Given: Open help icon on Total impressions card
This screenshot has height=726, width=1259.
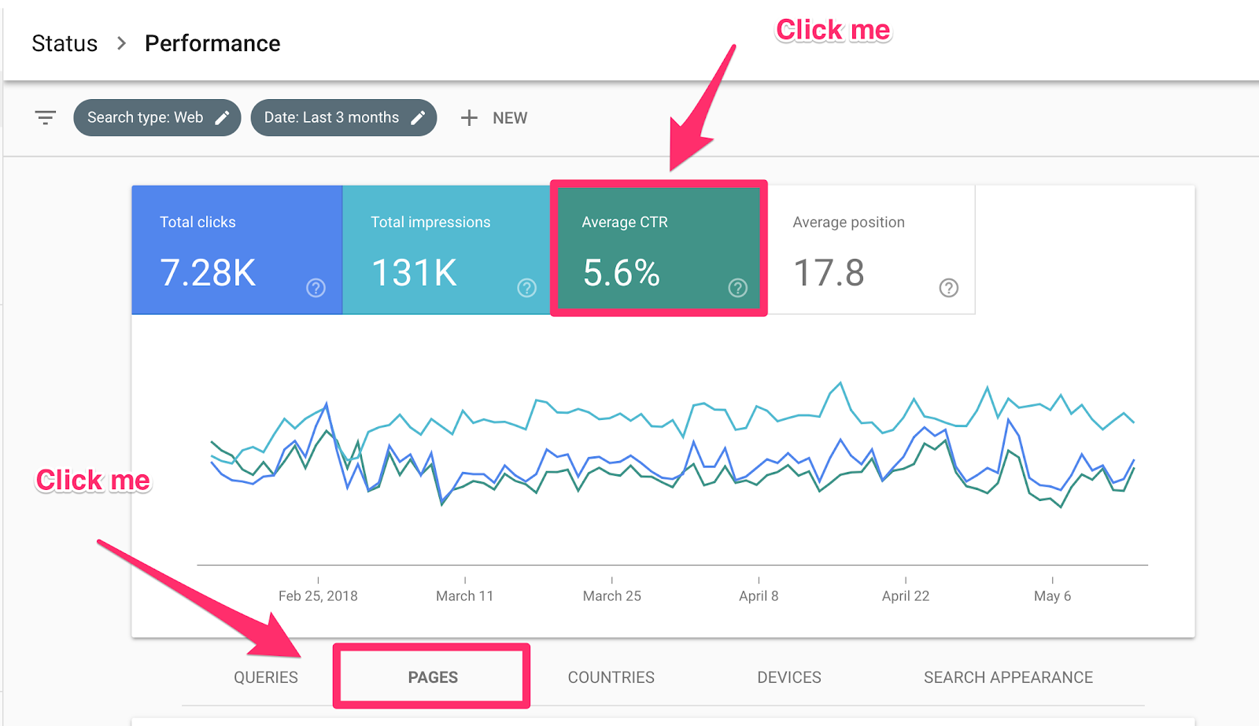Looking at the screenshot, I should coord(526,288).
